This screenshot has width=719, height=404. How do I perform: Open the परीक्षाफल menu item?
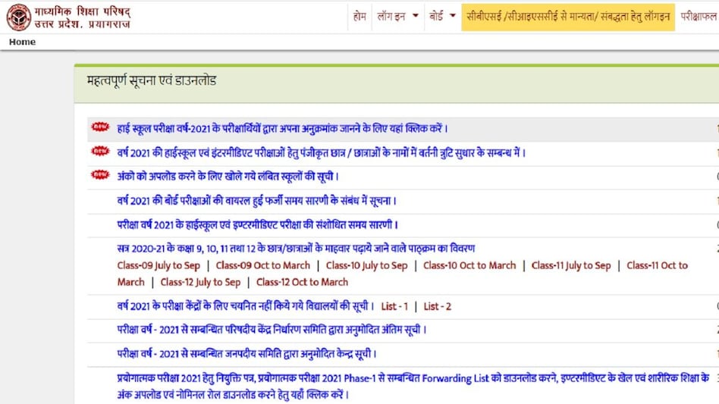pos(698,17)
